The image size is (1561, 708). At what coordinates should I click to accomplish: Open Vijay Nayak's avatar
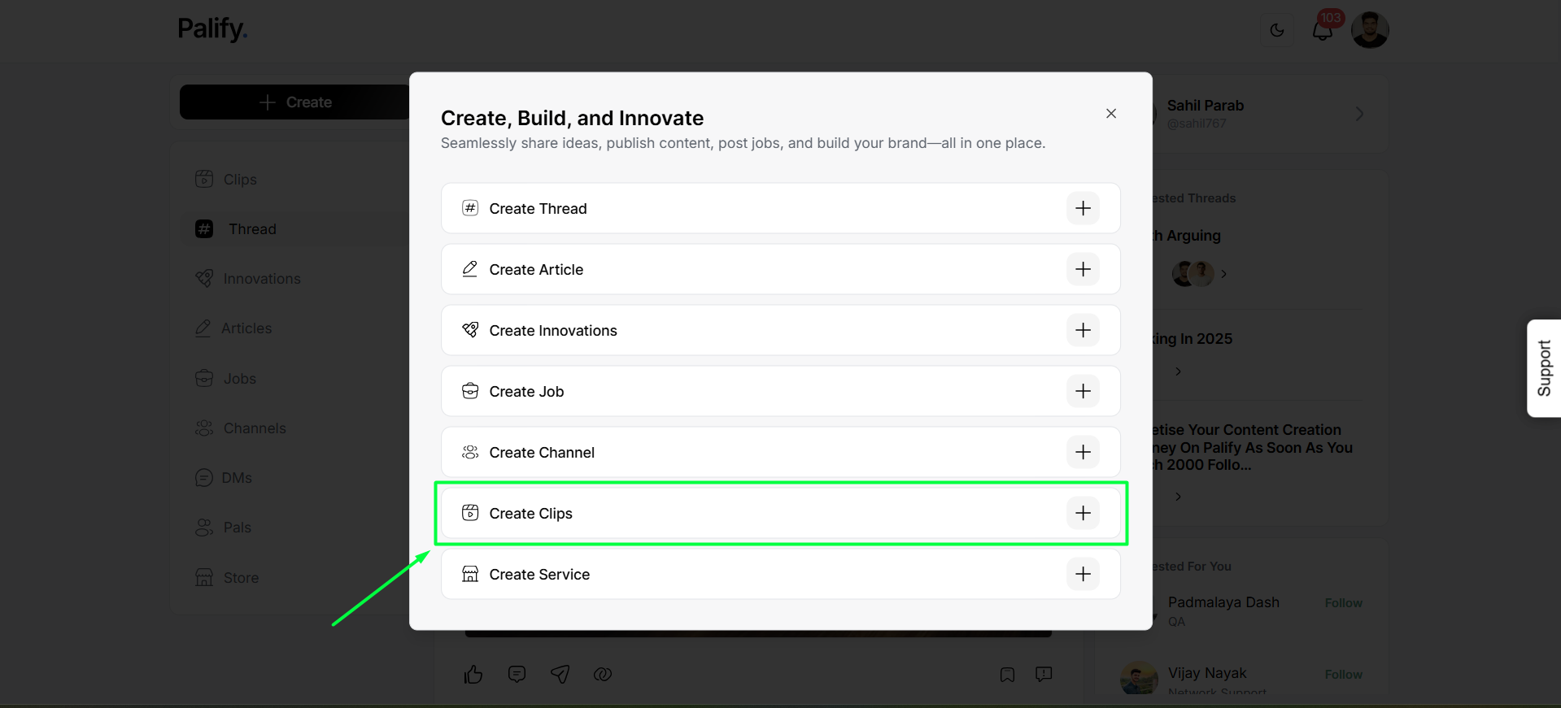coord(1139,678)
